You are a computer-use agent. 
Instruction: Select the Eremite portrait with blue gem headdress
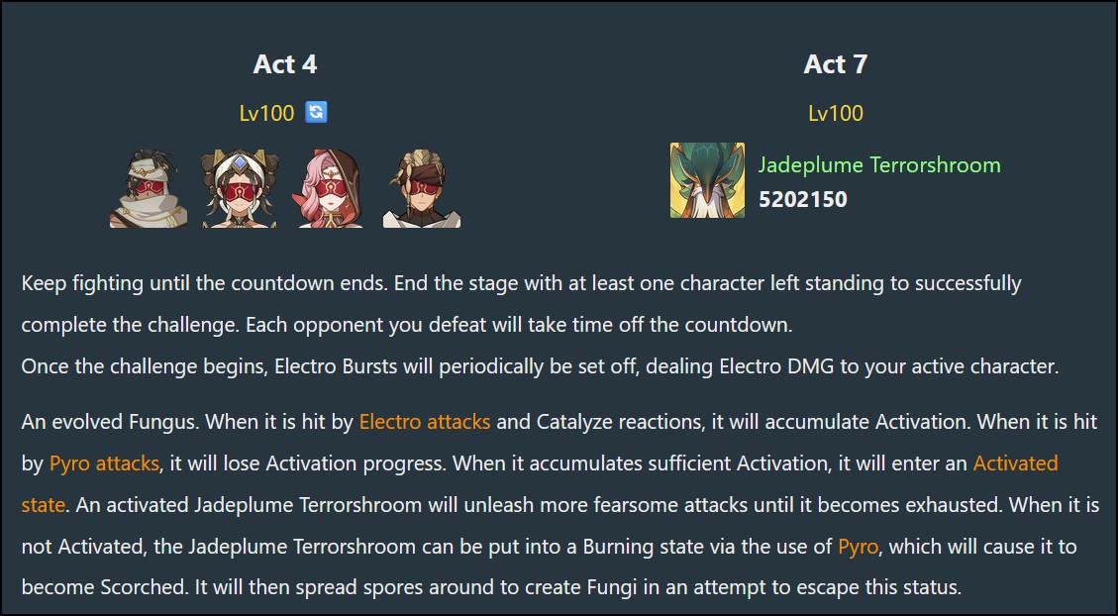(240, 187)
